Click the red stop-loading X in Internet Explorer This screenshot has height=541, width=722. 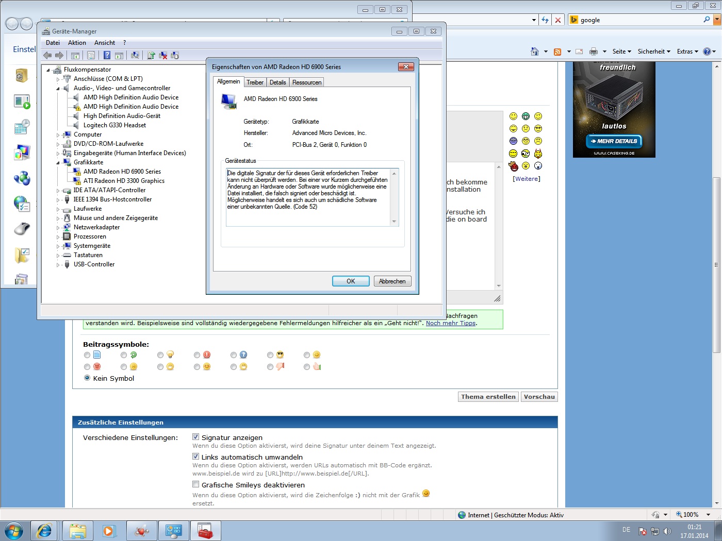click(557, 20)
